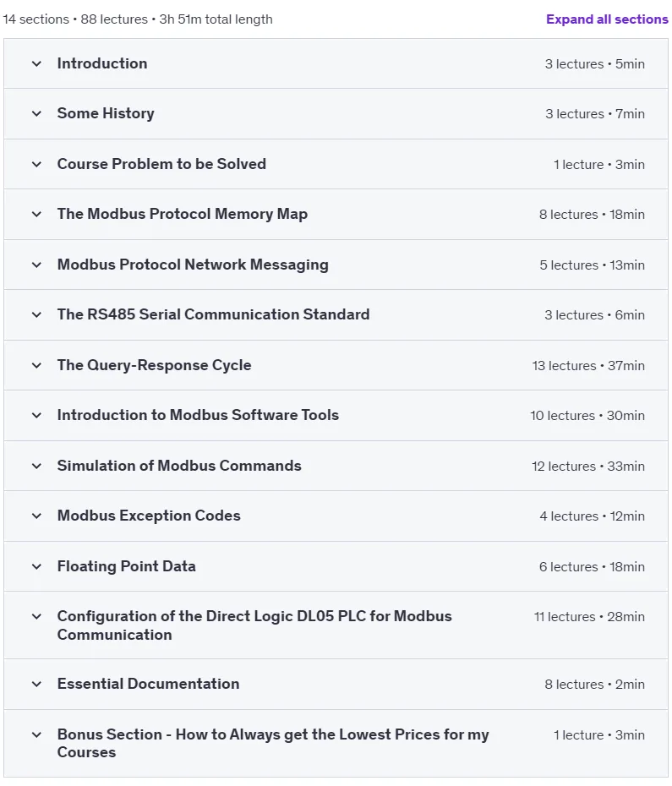The image size is (672, 786).
Task: Expand the Introduction section chevron
Action: tap(36, 63)
